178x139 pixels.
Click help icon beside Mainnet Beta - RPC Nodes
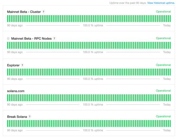tap(54, 38)
